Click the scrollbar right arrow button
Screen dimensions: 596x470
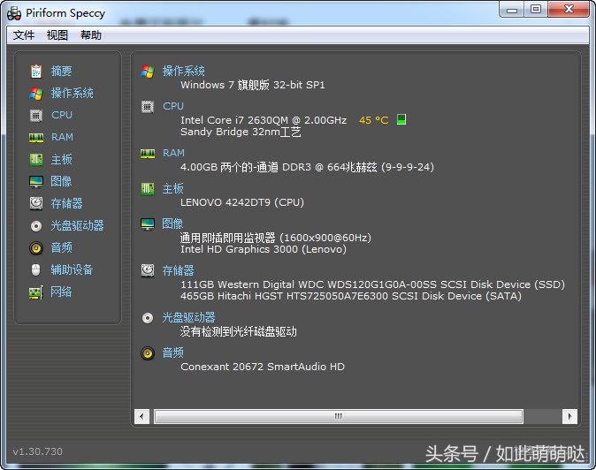pyautogui.click(x=569, y=416)
